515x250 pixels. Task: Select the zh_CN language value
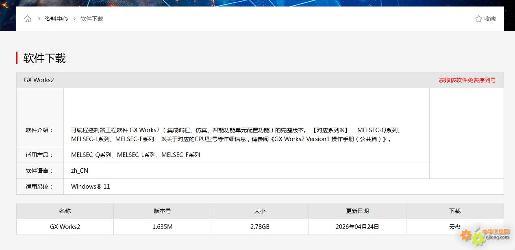80,171
